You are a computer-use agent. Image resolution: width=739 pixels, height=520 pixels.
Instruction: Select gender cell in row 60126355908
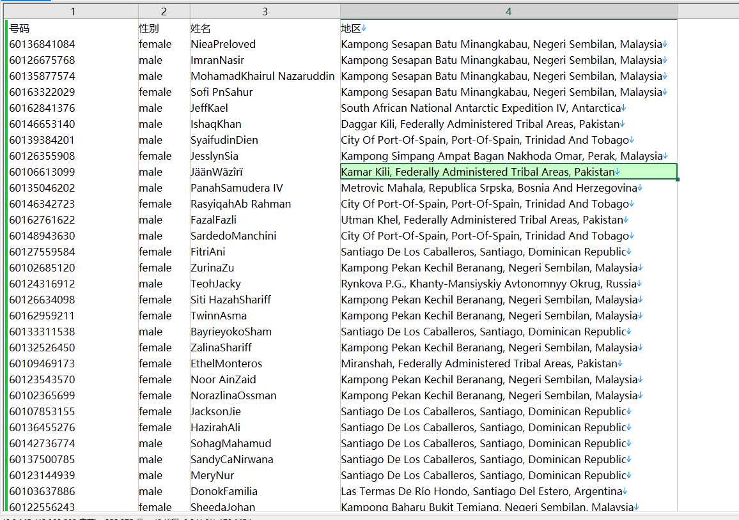coord(164,157)
